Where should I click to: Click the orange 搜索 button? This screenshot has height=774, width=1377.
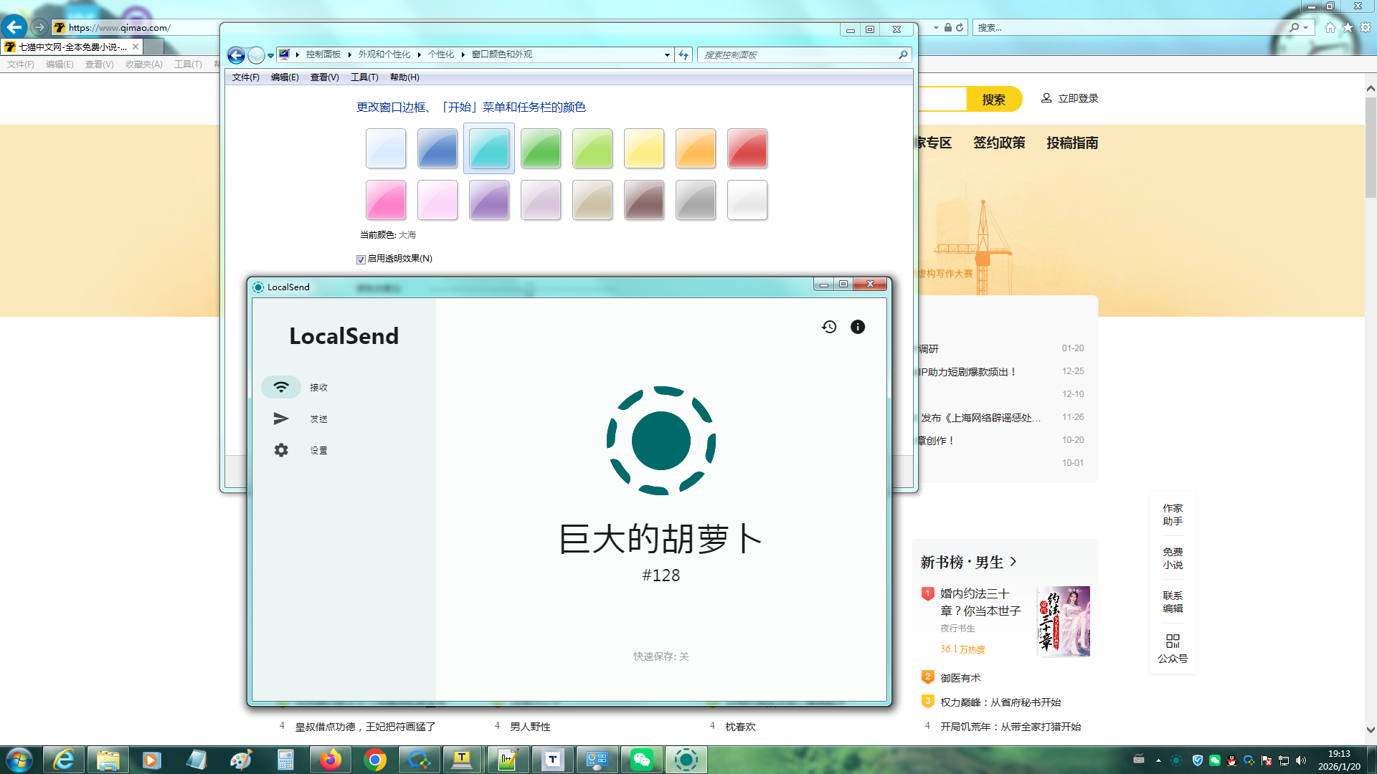(x=993, y=100)
